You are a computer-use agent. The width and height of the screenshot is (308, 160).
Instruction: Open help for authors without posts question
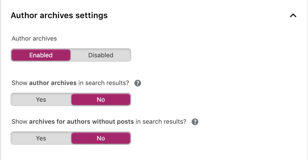(195, 122)
